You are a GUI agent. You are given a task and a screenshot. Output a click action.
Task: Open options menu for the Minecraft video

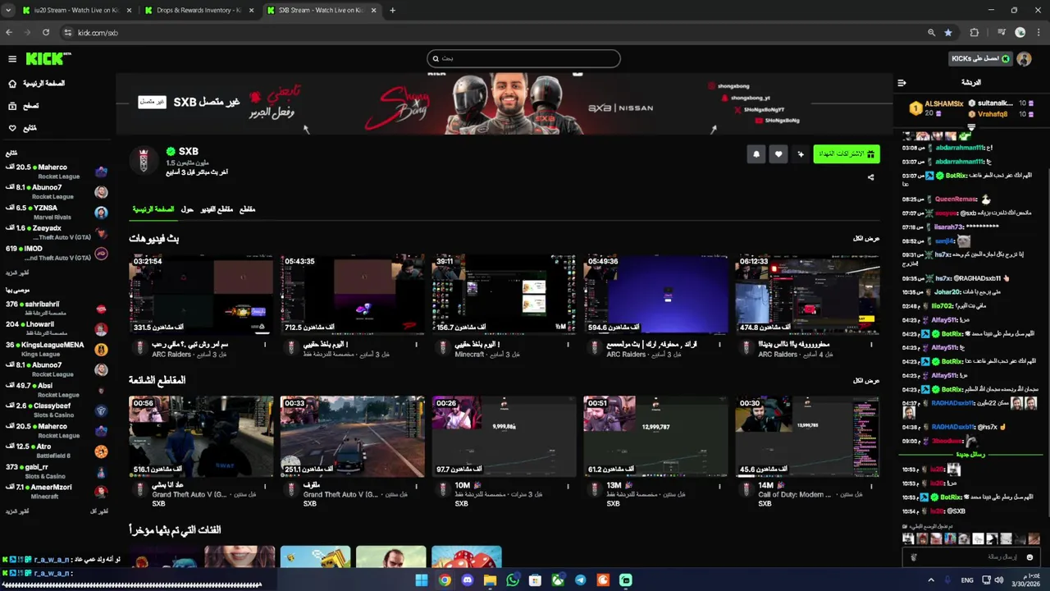(568, 345)
